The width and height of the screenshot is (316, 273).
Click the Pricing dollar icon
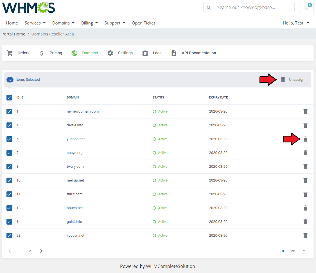42,53
